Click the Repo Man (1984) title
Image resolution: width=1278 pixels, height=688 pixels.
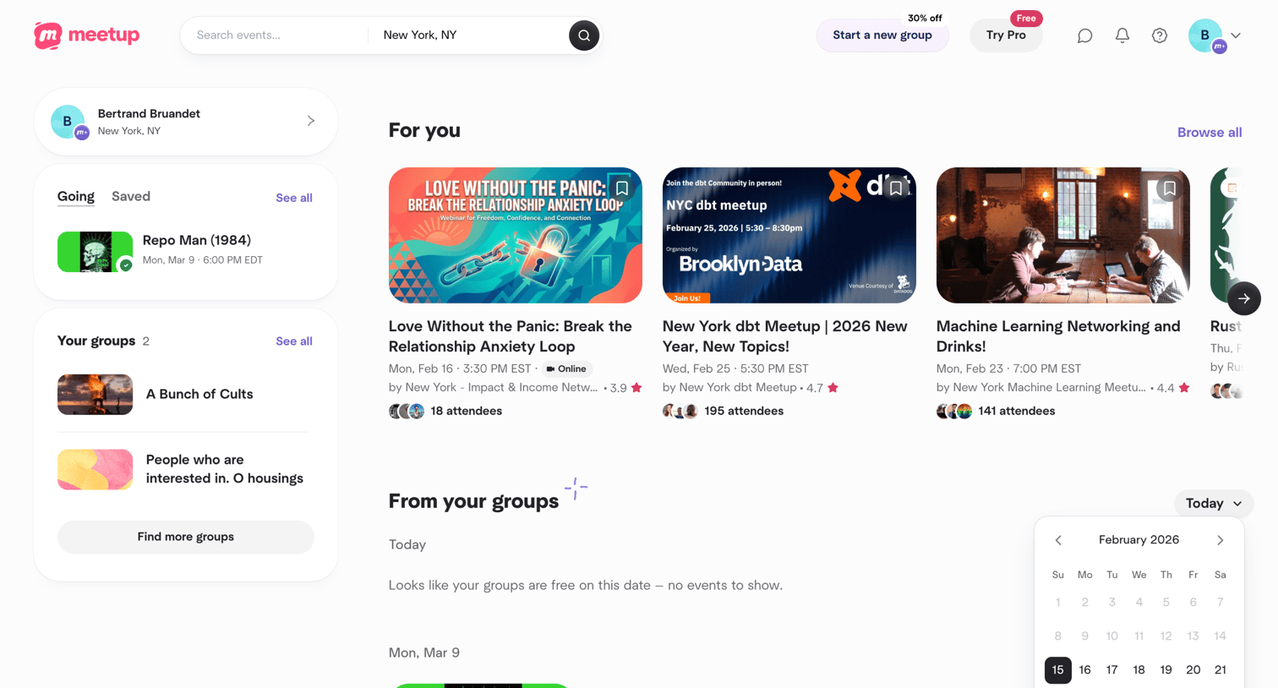point(197,240)
